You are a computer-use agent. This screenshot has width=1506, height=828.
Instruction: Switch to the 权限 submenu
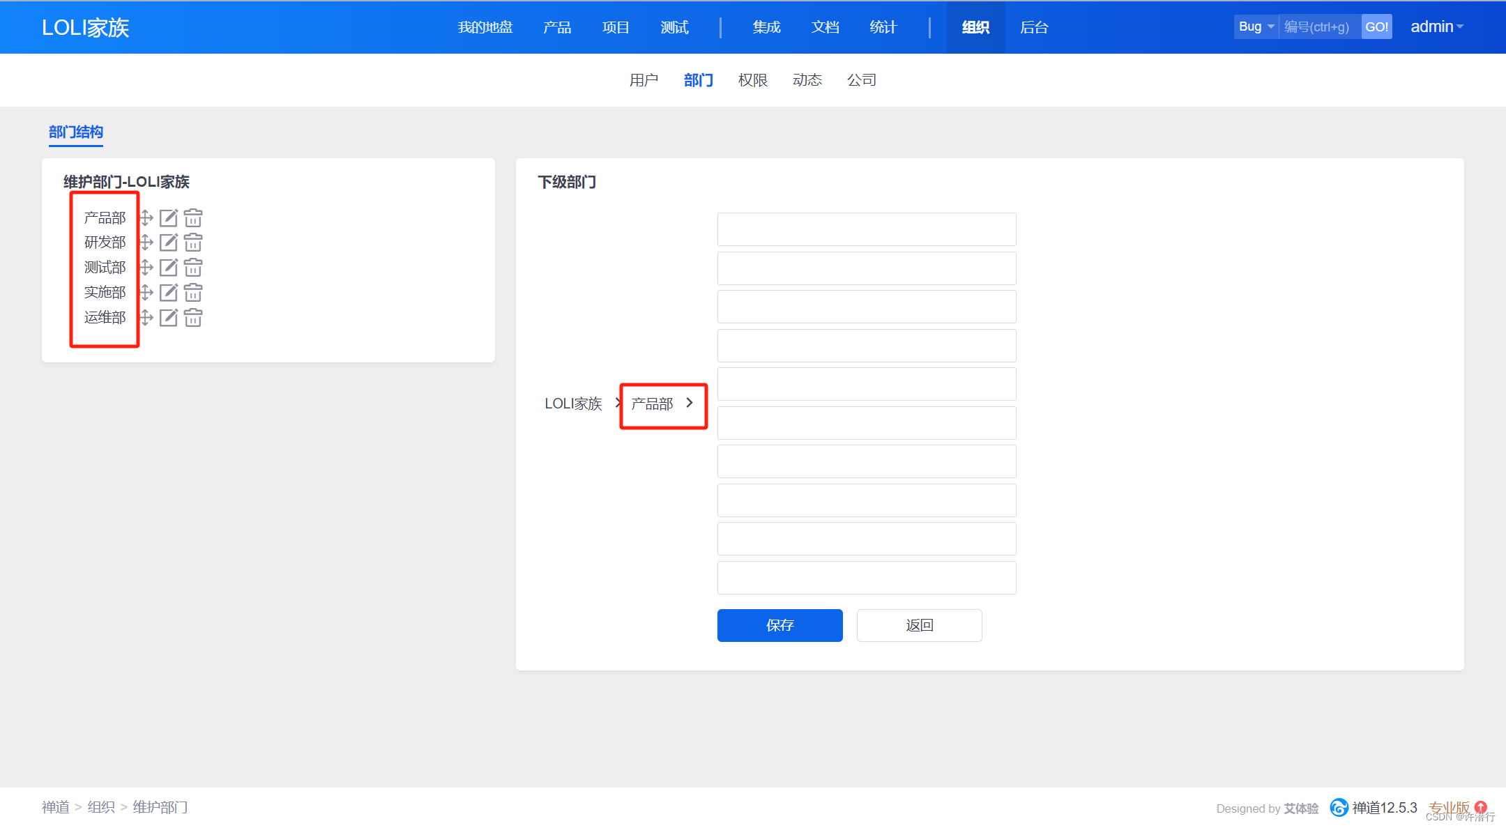tap(752, 80)
